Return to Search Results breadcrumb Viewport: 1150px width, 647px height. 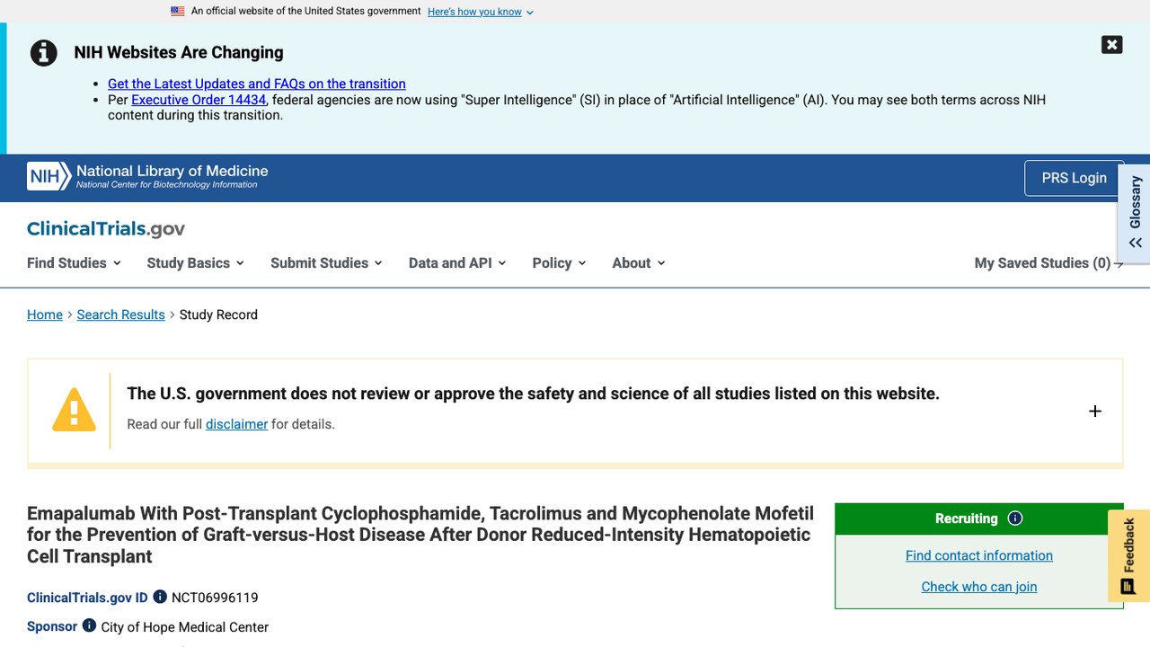point(120,315)
